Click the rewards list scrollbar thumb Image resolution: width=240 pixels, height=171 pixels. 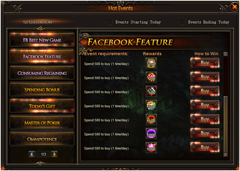[225, 124]
